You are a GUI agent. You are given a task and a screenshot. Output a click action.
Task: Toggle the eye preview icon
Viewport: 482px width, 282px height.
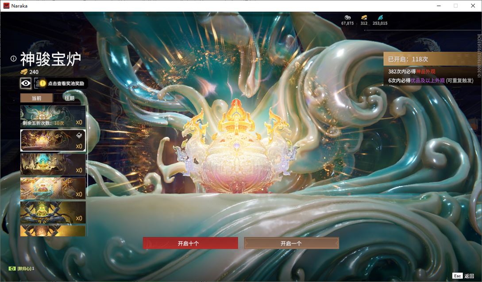(26, 83)
